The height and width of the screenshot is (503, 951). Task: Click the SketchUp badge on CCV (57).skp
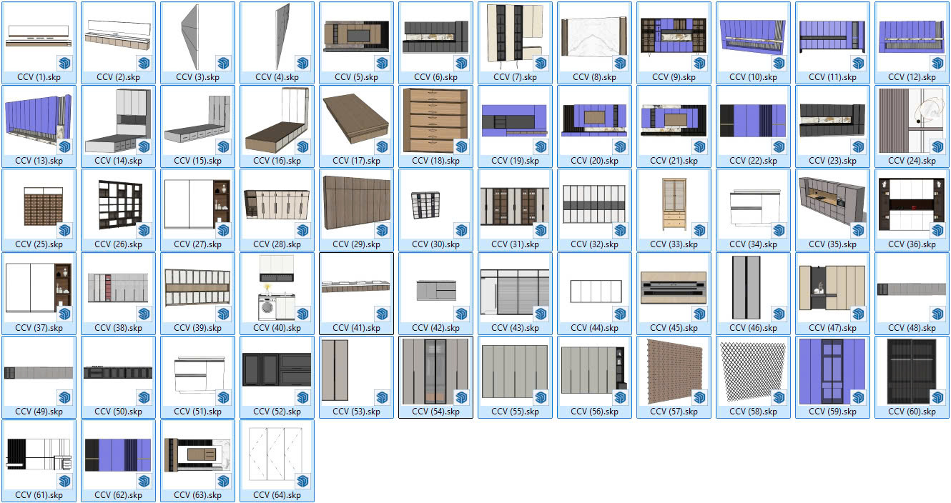[x=699, y=397]
